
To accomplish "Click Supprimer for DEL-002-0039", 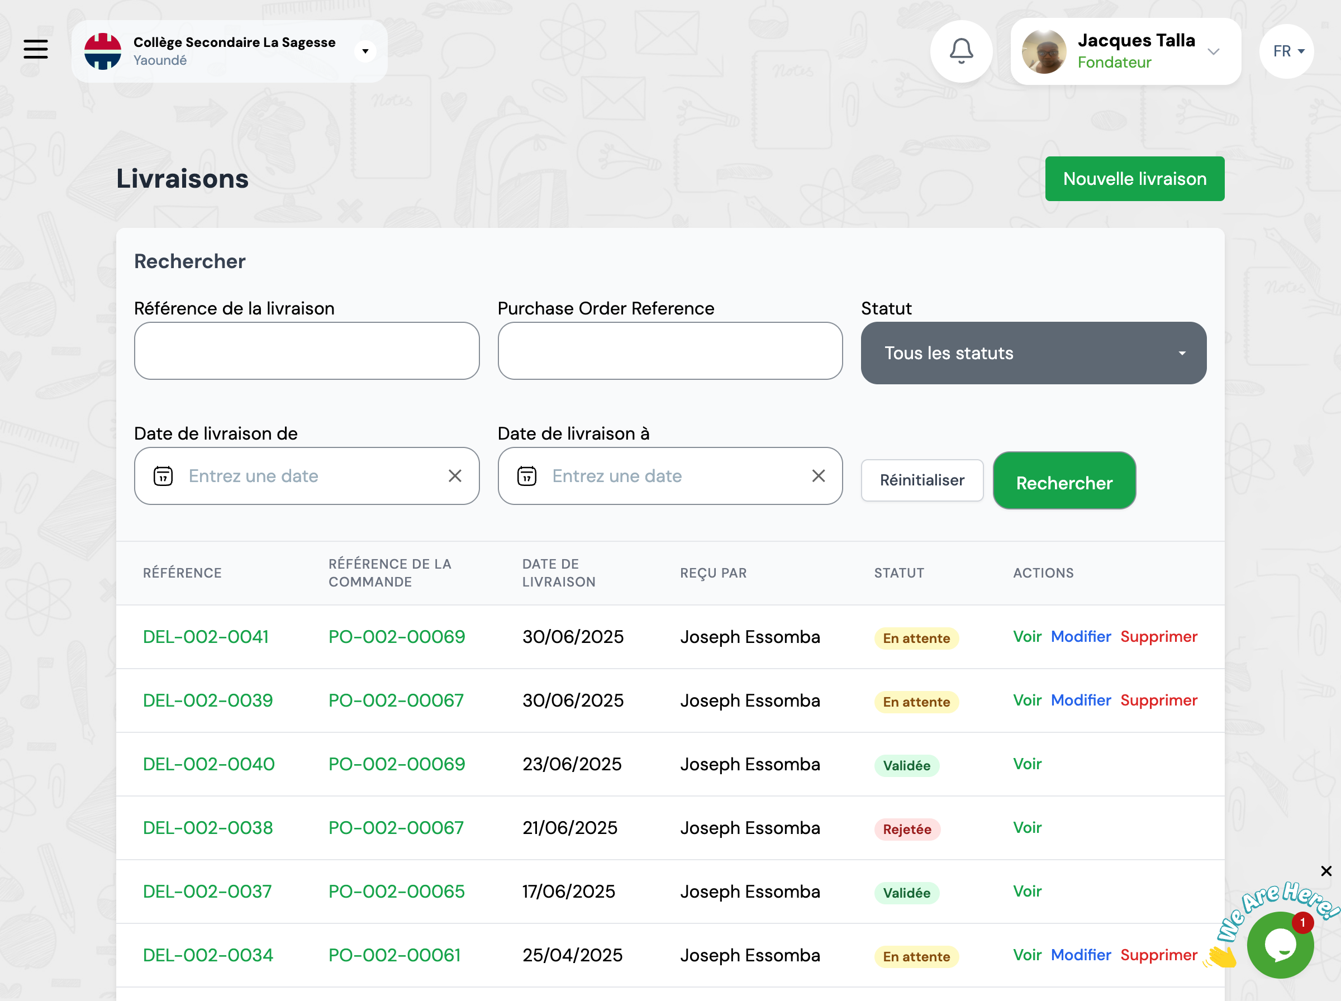I will tap(1159, 700).
